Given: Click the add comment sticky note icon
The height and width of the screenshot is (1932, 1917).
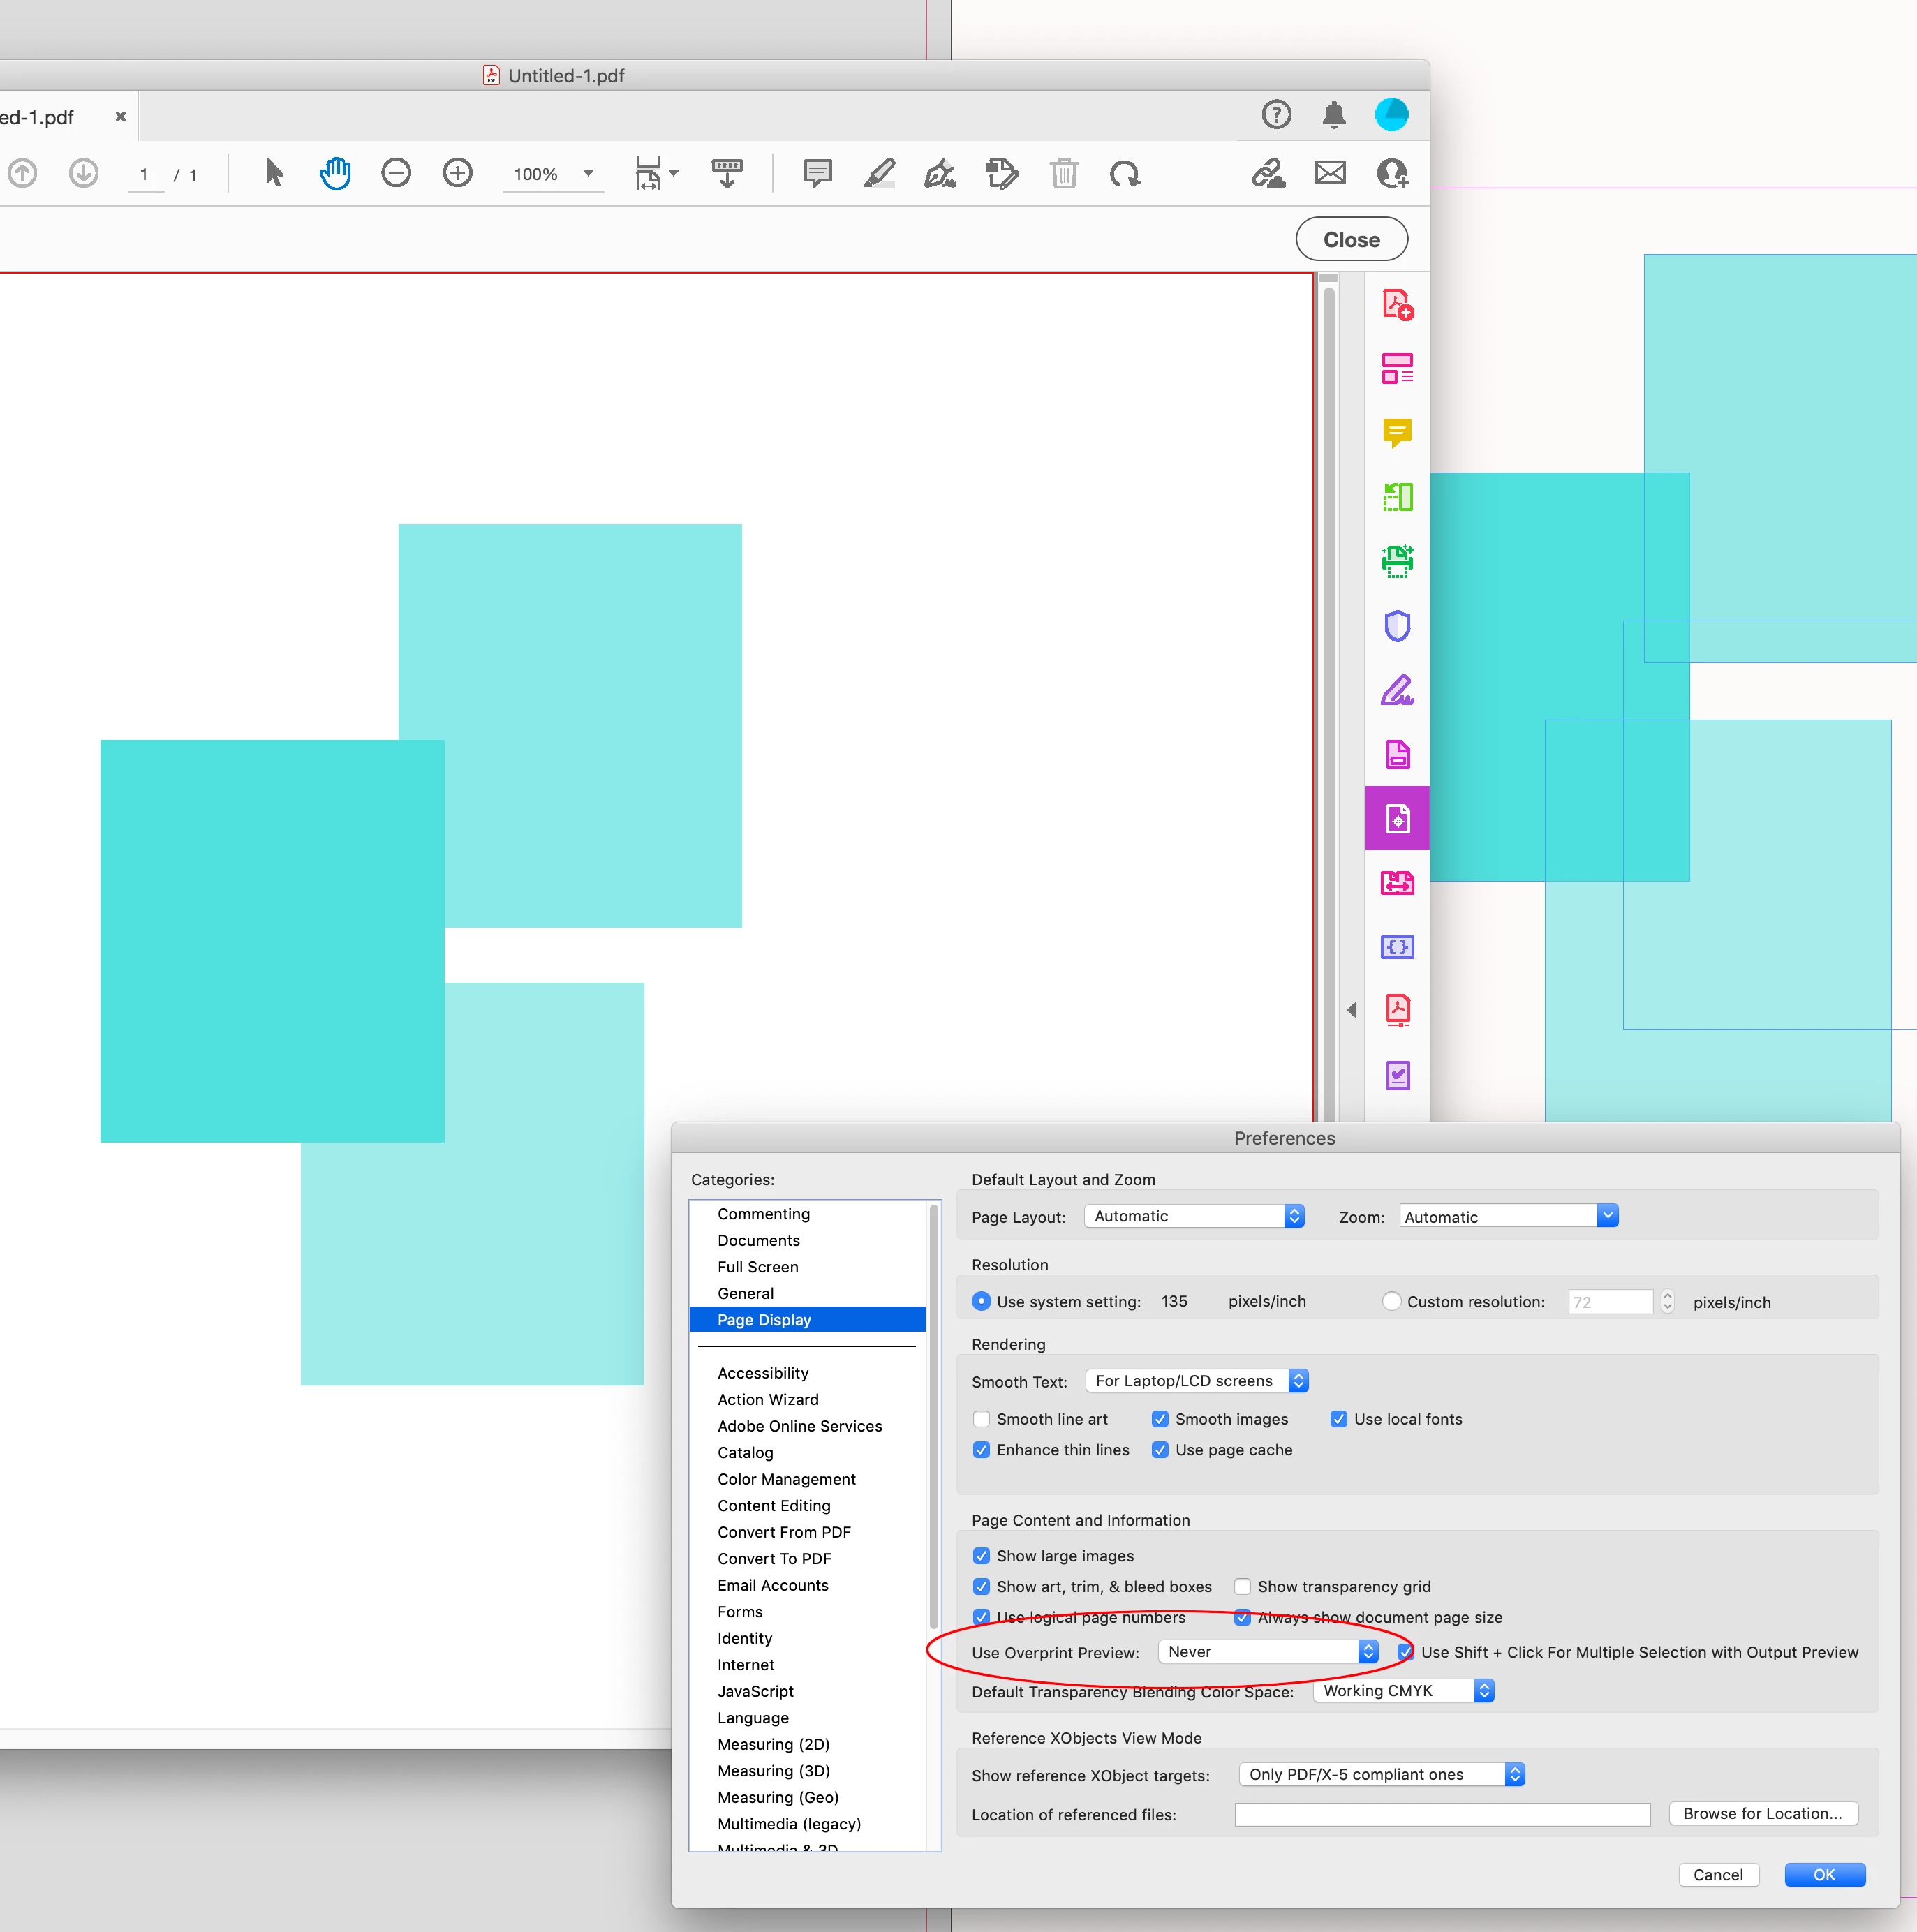Looking at the screenshot, I should 817,174.
